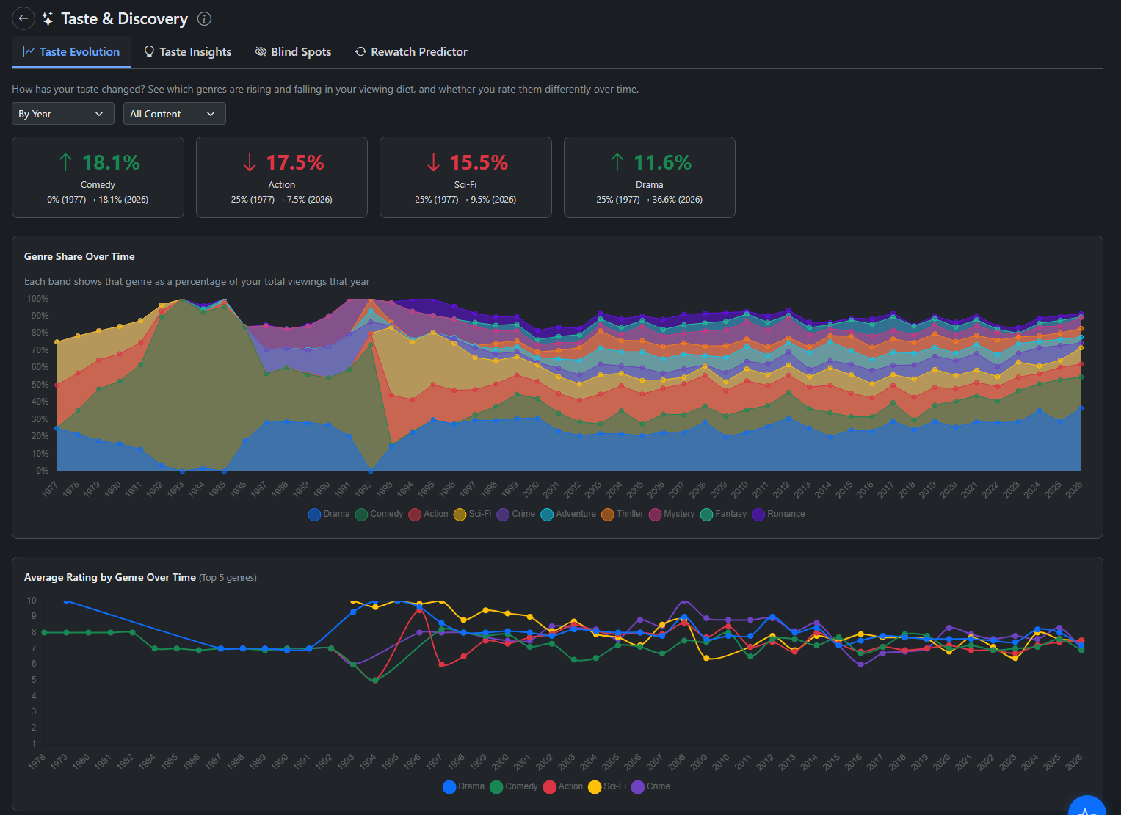
Task: Click the yellow Sci-Fi swatch in Genre Share legend
Action: 460,514
